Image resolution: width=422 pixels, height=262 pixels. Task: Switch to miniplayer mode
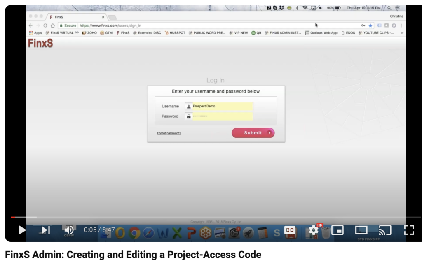click(337, 230)
